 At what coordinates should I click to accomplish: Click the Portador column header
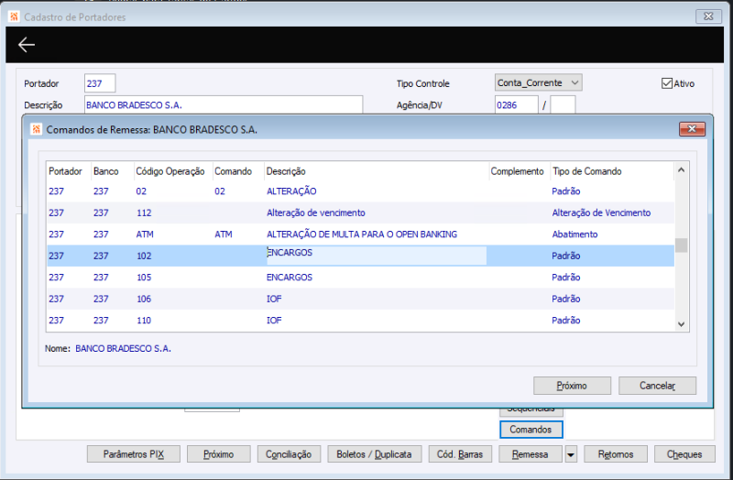pos(65,171)
